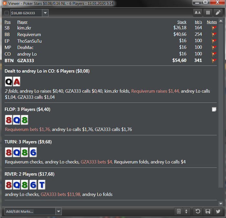Maximize the Viewer window
The image size is (226, 218).
point(205,2)
